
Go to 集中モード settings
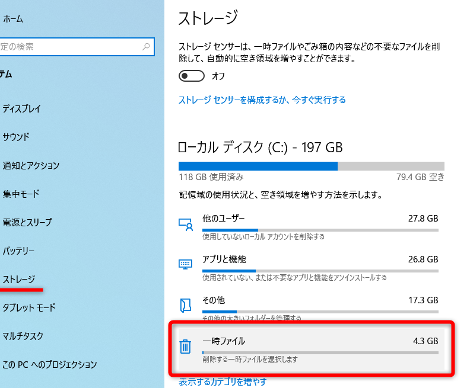(21, 194)
